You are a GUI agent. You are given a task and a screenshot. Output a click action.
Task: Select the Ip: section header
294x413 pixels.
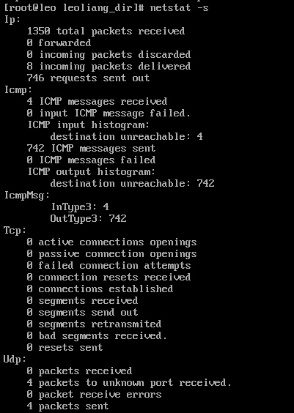(12, 20)
